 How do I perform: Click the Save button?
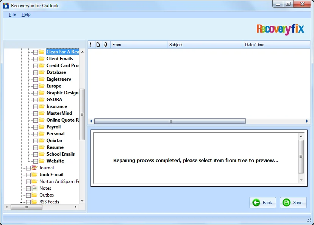(x=293, y=203)
